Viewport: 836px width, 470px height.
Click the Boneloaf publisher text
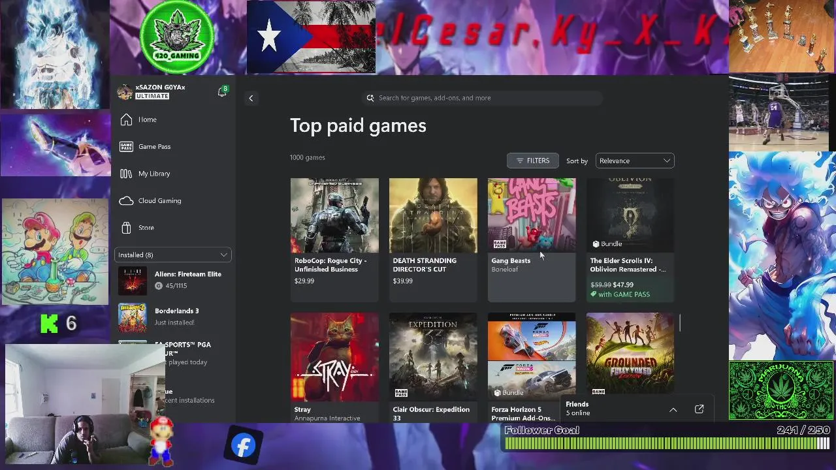(505, 270)
